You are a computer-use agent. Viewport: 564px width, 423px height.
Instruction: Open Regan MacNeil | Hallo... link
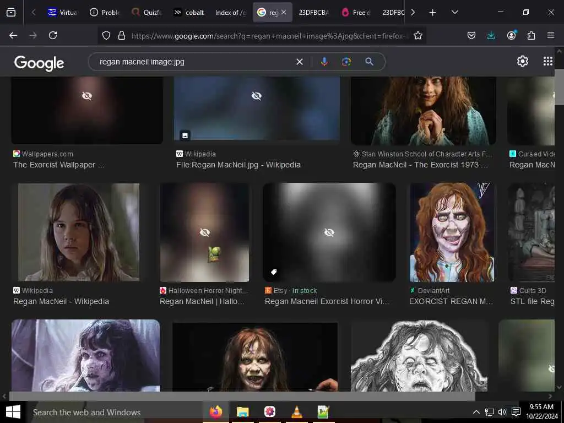(202, 301)
